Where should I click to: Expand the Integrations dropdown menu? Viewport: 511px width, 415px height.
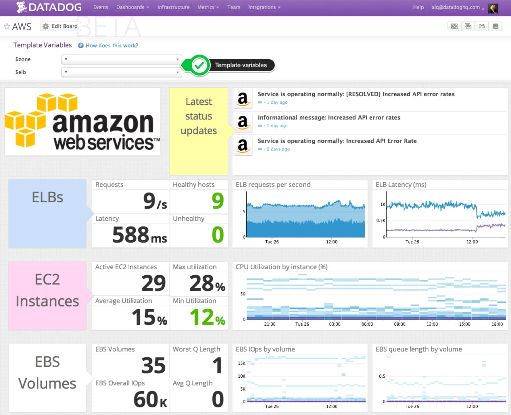pos(264,7)
